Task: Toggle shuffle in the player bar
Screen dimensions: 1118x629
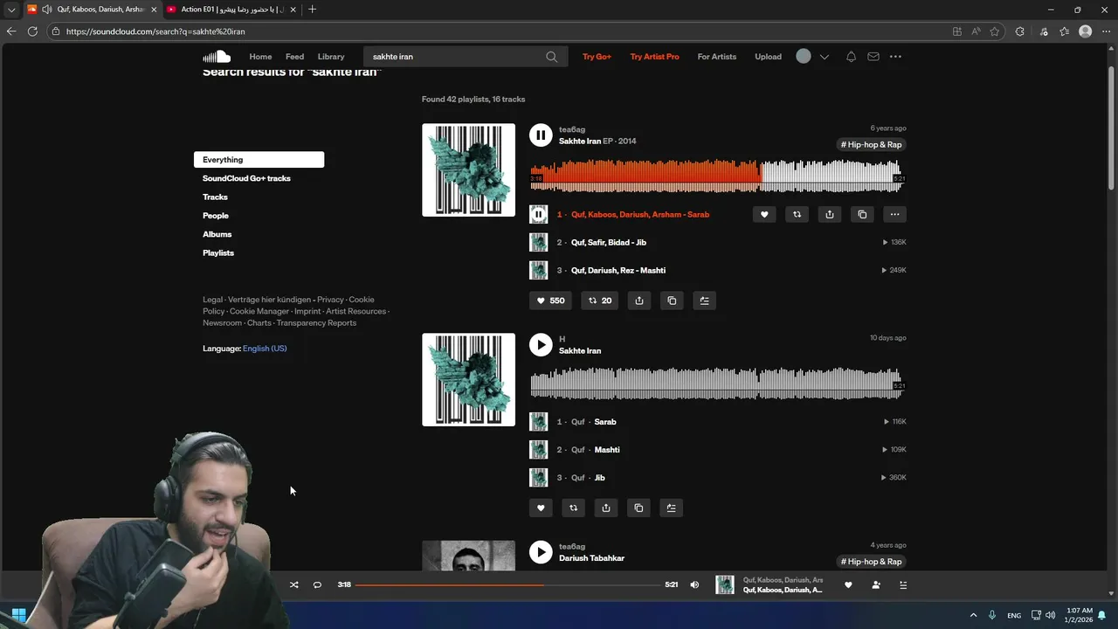Action: 293,584
